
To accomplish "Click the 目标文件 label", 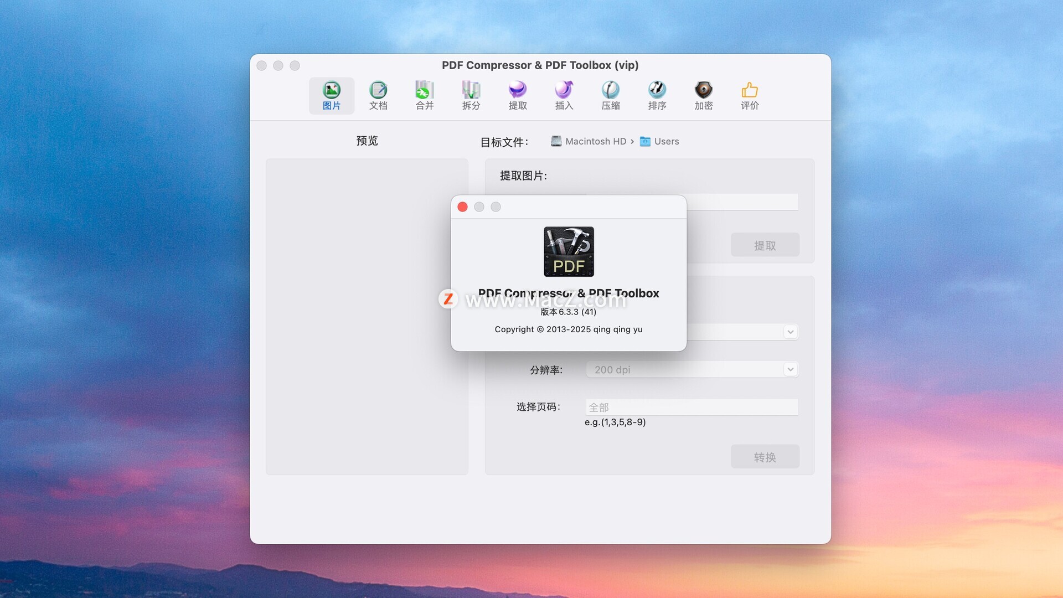I will click(504, 142).
